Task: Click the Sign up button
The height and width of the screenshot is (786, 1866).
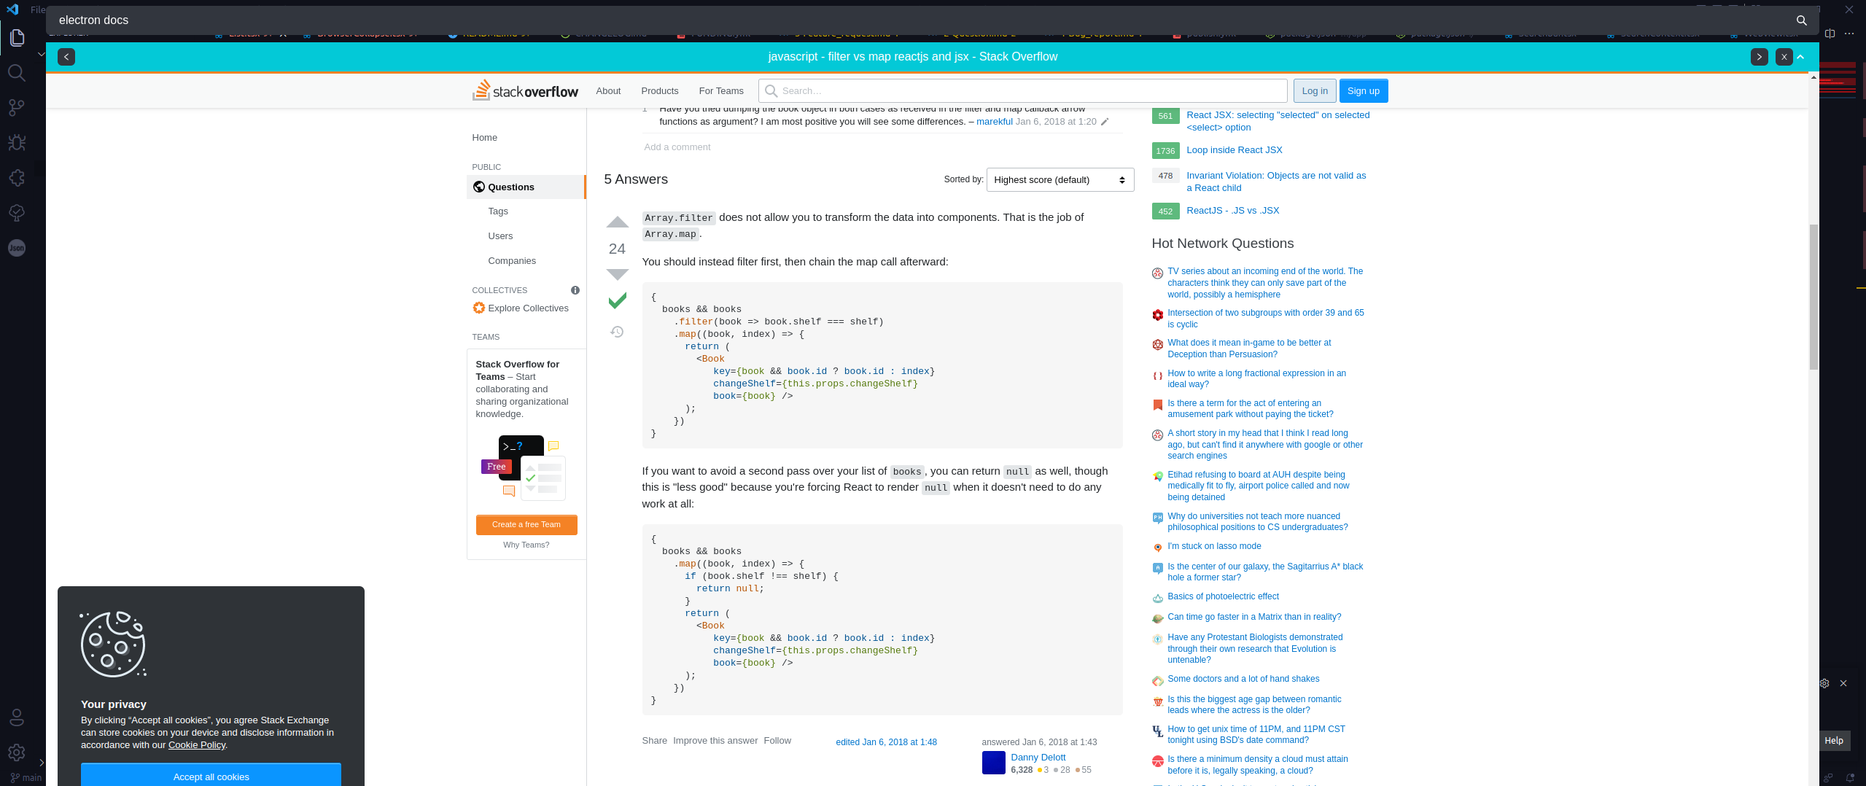Action: (1363, 91)
